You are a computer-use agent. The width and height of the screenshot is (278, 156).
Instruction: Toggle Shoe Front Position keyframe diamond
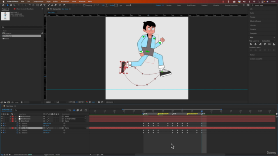[3, 123]
